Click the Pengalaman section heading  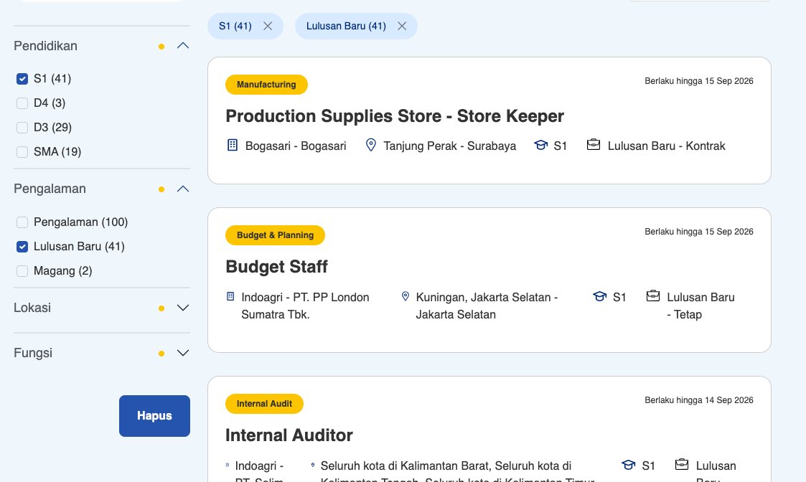[x=50, y=189]
